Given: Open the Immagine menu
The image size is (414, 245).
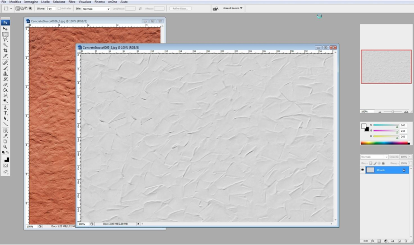Looking at the screenshot, I should [31, 2].
